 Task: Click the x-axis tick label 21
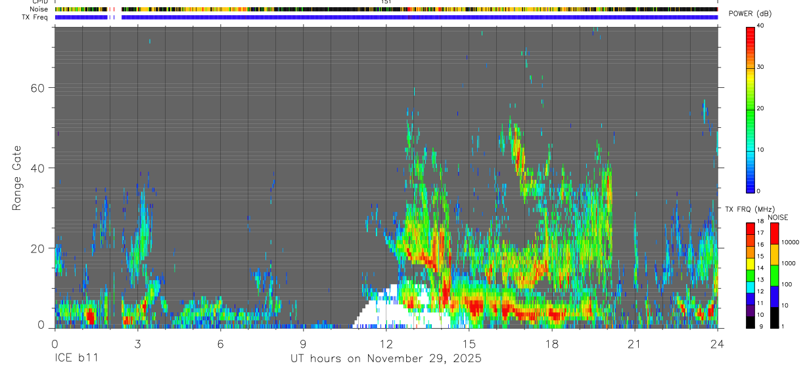click(x=634, y=344)
